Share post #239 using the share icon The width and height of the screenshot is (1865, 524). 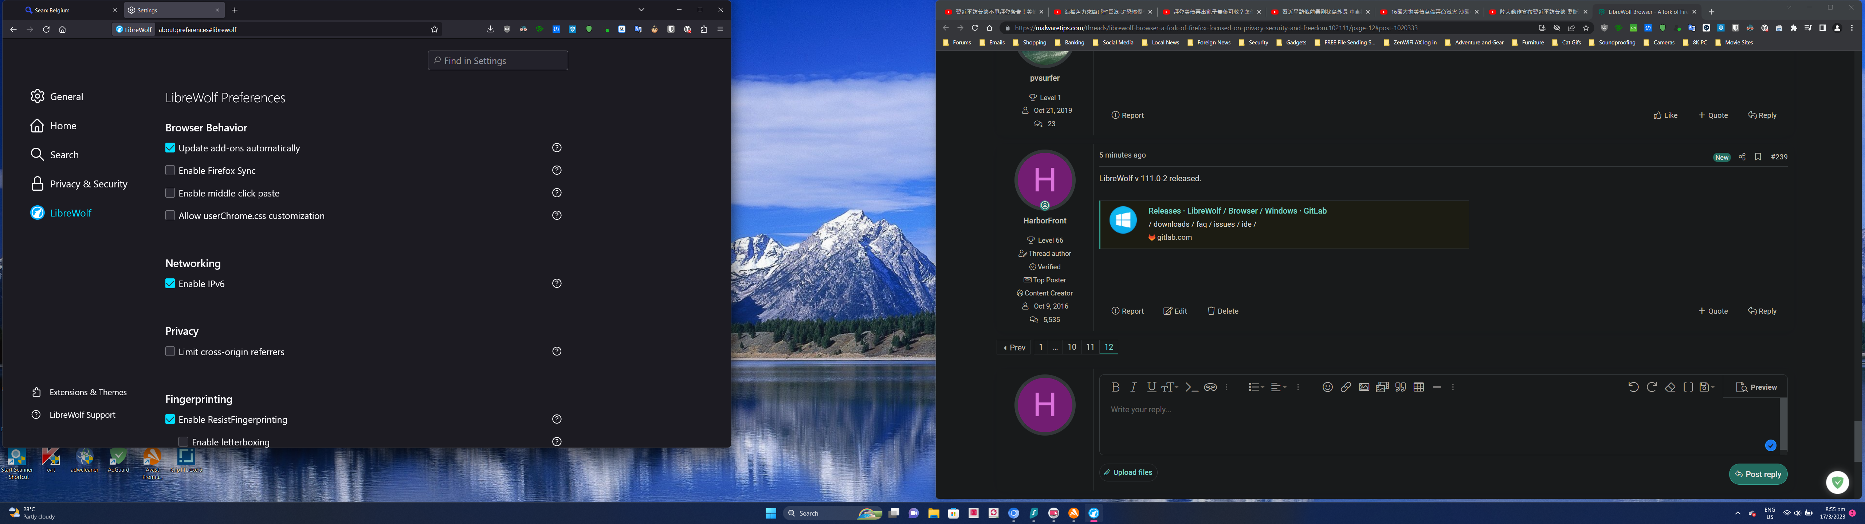click(x=1742, y=157)
